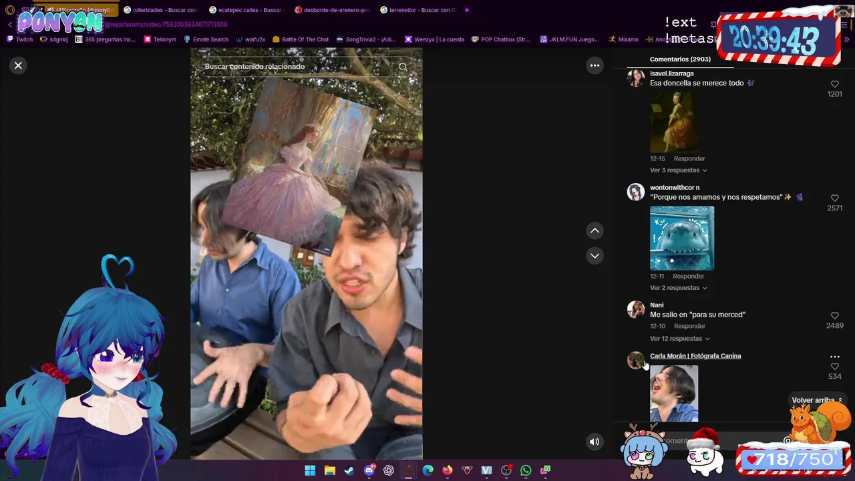The width and height of the screenshot is (855, 481).
Task: Click Nani's avatar picture
Action: 635,310
